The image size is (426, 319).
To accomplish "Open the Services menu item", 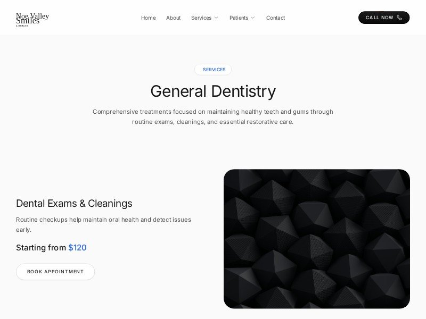I will [201, 18].
